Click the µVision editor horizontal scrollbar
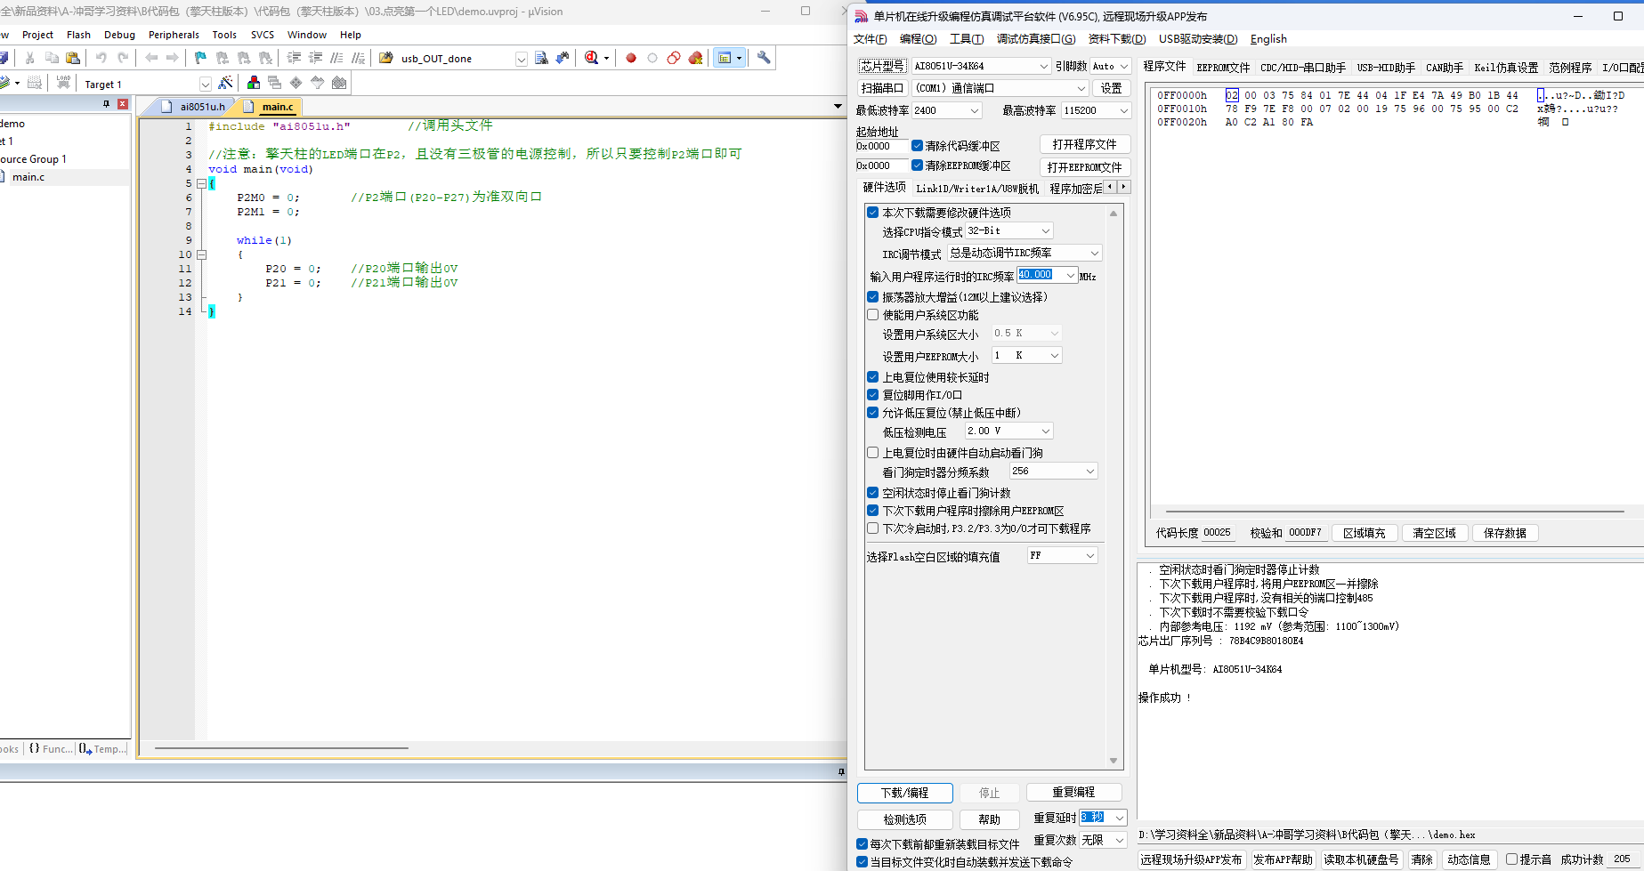This screenshot has height=871, width=1644. click(281, 748)
